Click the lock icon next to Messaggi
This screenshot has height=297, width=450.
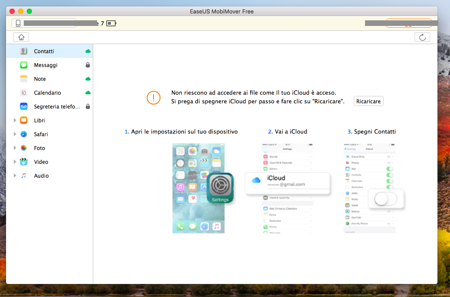tap(88, 65)
